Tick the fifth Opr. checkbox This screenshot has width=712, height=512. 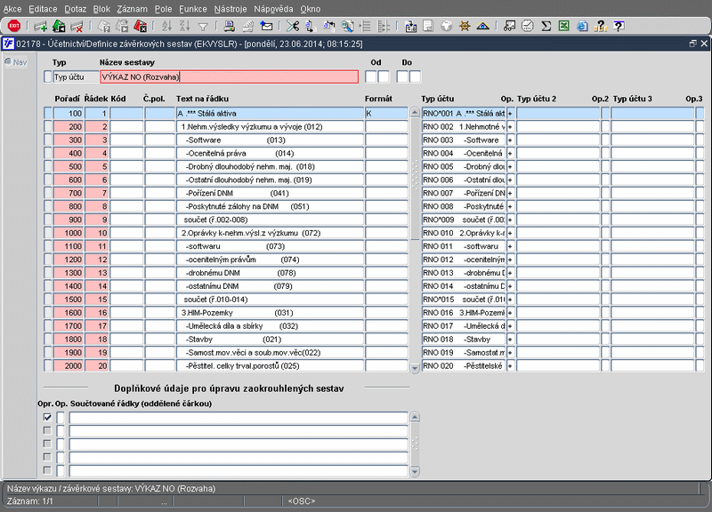point(47,470)
